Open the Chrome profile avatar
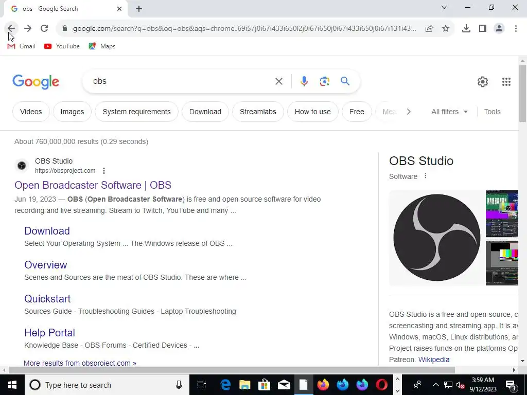This screenshot has width=527, height=395. click(x=499, y=29)
